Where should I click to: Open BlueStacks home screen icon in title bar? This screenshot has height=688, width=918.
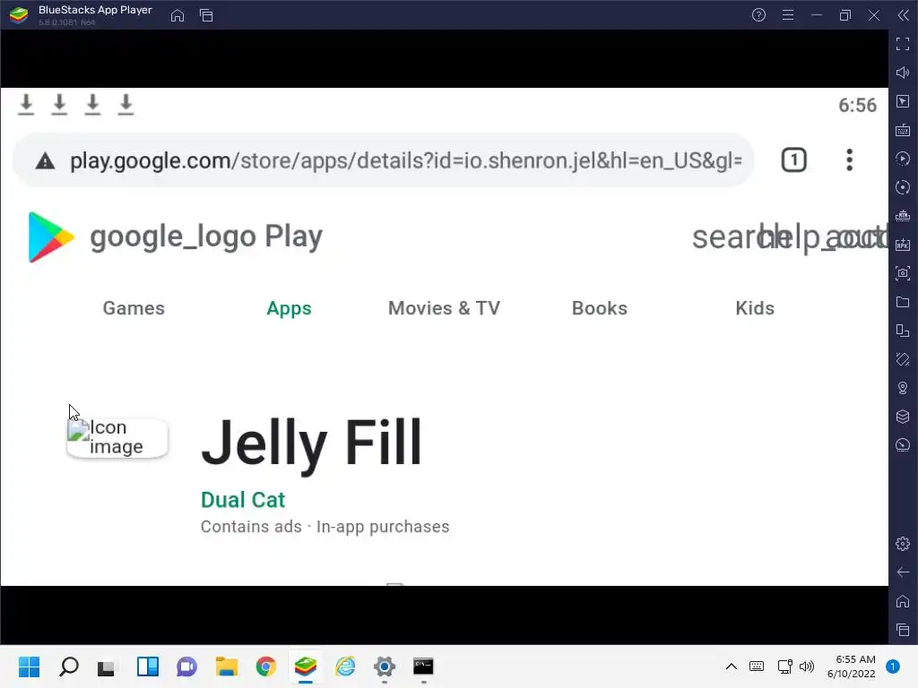click(178, 15)
